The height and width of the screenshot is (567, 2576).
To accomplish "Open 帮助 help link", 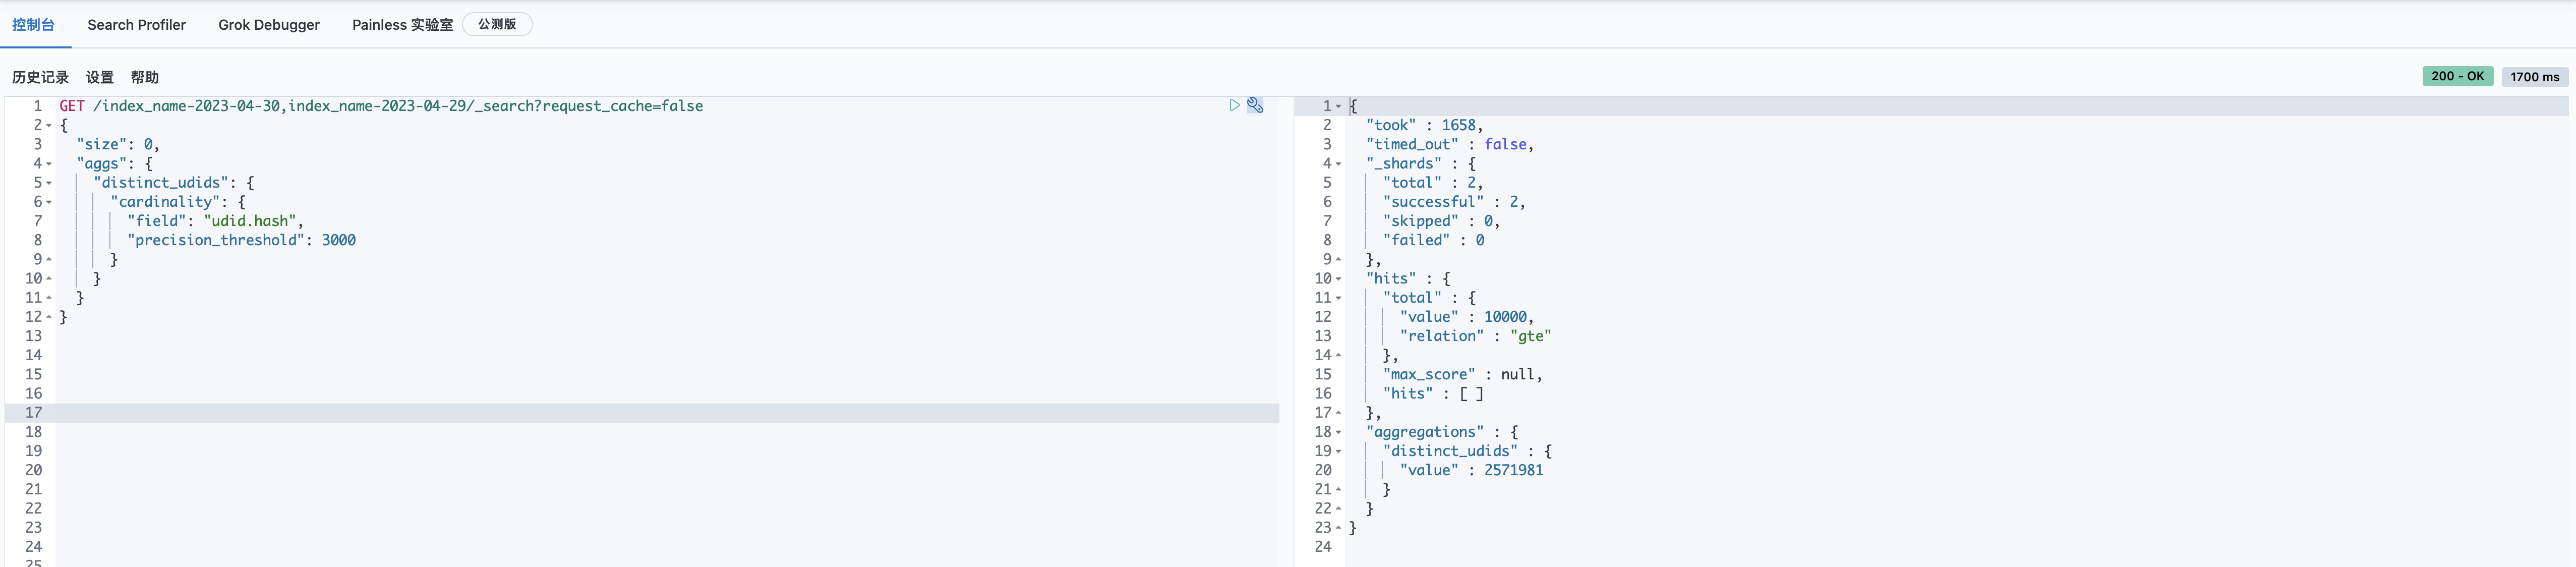I will [x=145, y=77].
